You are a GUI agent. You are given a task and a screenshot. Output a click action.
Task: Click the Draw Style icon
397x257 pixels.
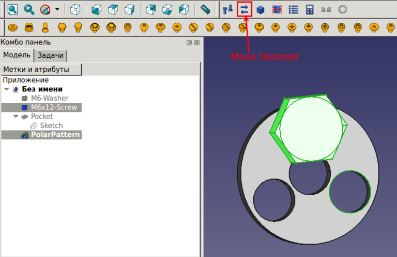[45, 10]
